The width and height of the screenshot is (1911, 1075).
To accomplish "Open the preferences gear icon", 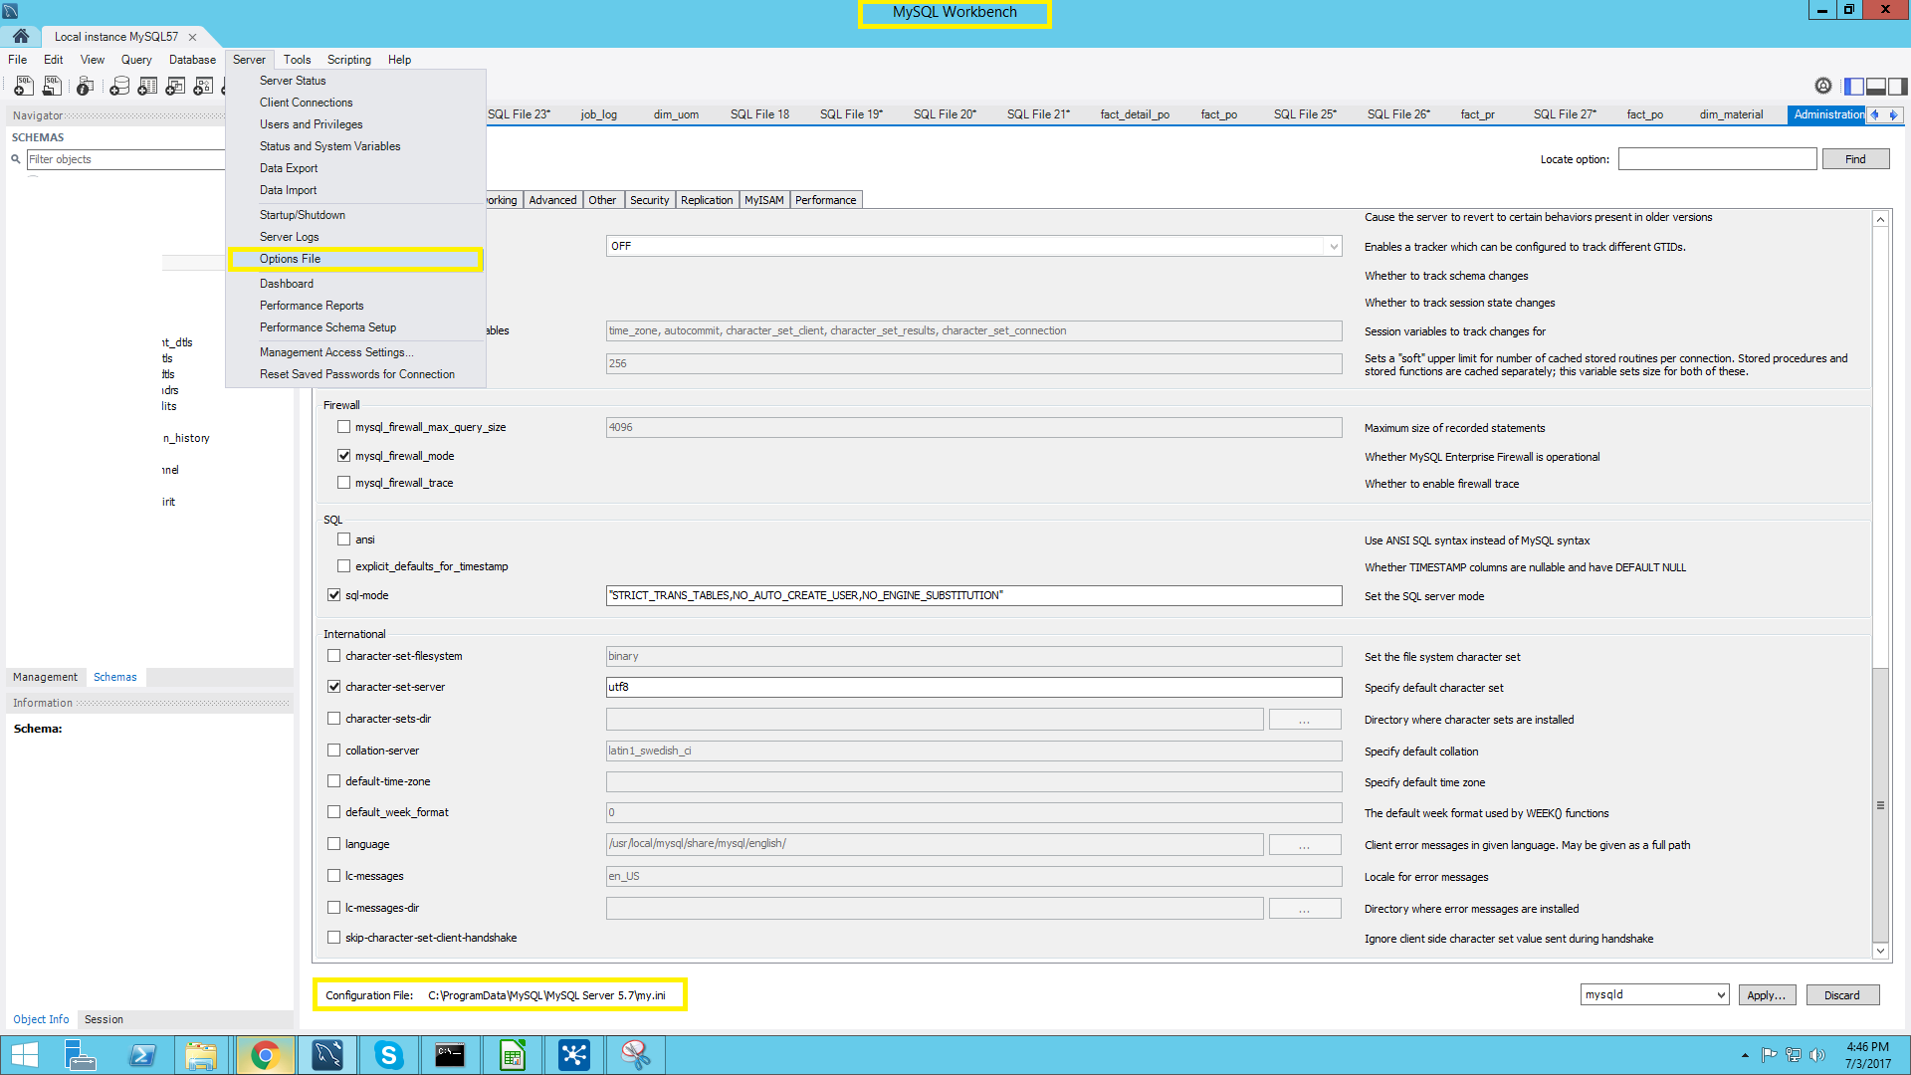I will [x=1822, y=87].
